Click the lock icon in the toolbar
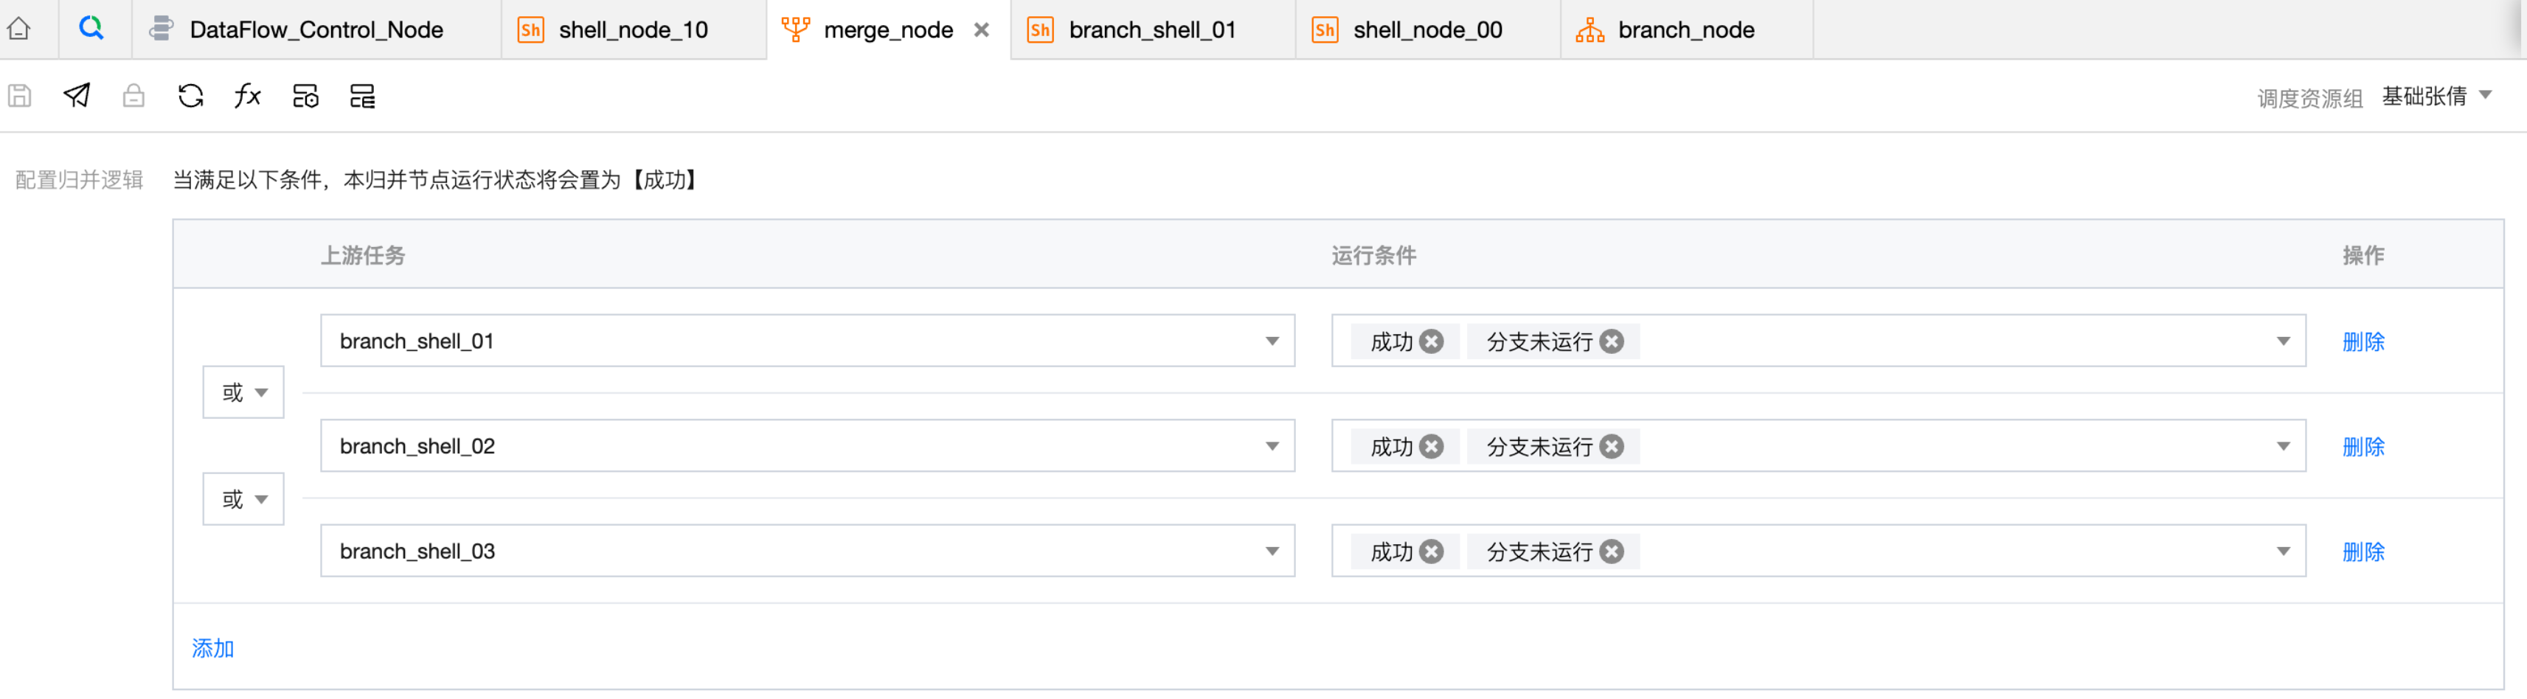Screen dimensions: 2527x699 point(134,96)
